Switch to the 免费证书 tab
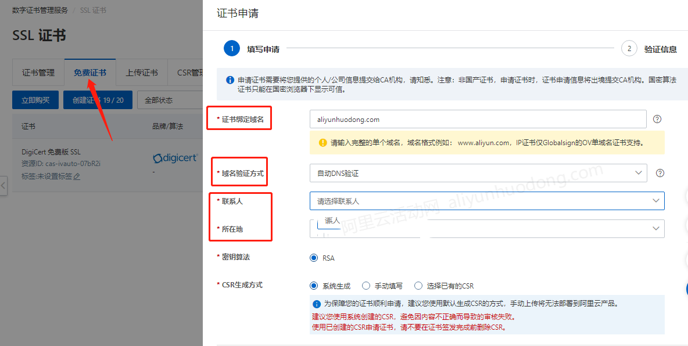The width and height of the screenshot is (688, 346). click(90, 73)
